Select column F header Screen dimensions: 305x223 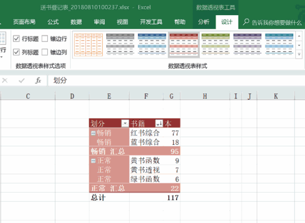146,96
